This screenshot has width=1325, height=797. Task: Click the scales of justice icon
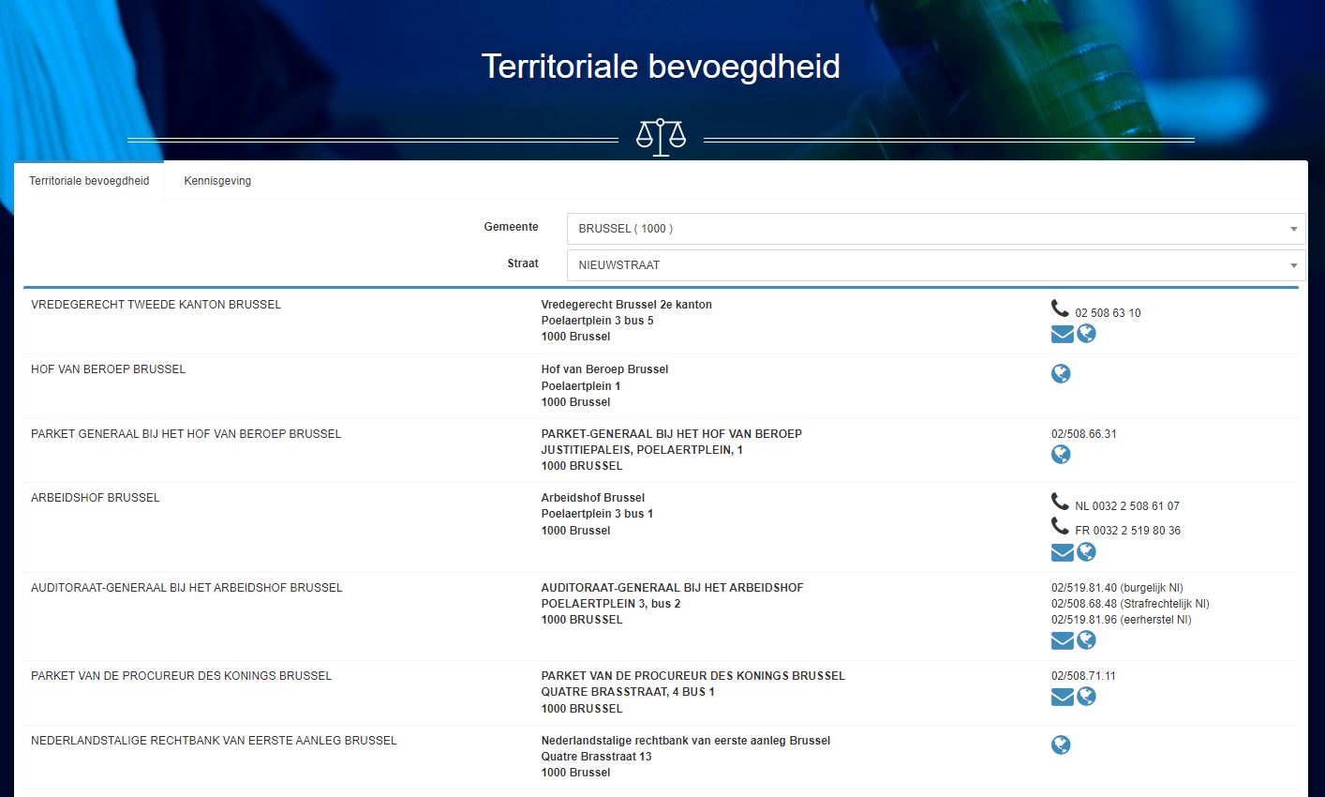tap(661, 137)
